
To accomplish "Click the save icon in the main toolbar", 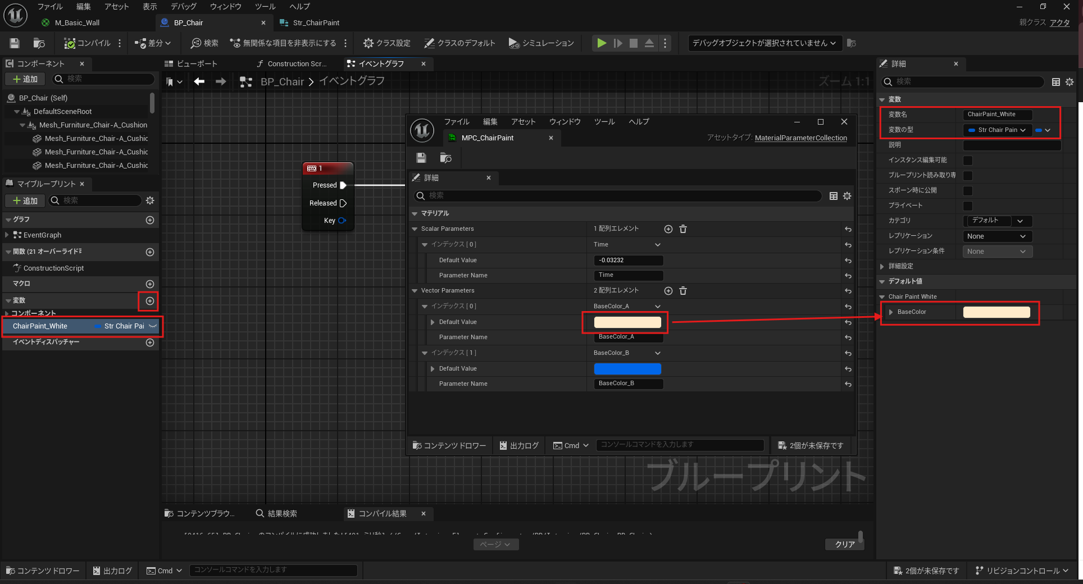I will click(x=15, y=43).
